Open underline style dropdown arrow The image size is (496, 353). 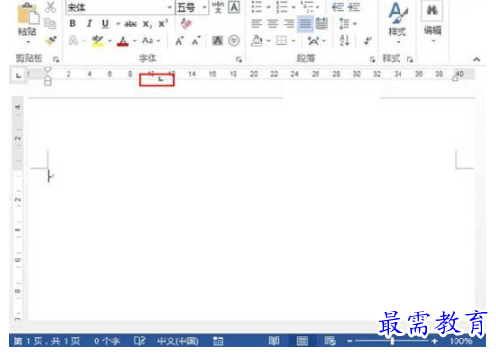pyautogui.click(x=118, y=24)
